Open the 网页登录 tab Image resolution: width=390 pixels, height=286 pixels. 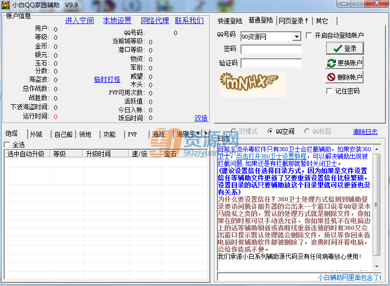point(294,21)
